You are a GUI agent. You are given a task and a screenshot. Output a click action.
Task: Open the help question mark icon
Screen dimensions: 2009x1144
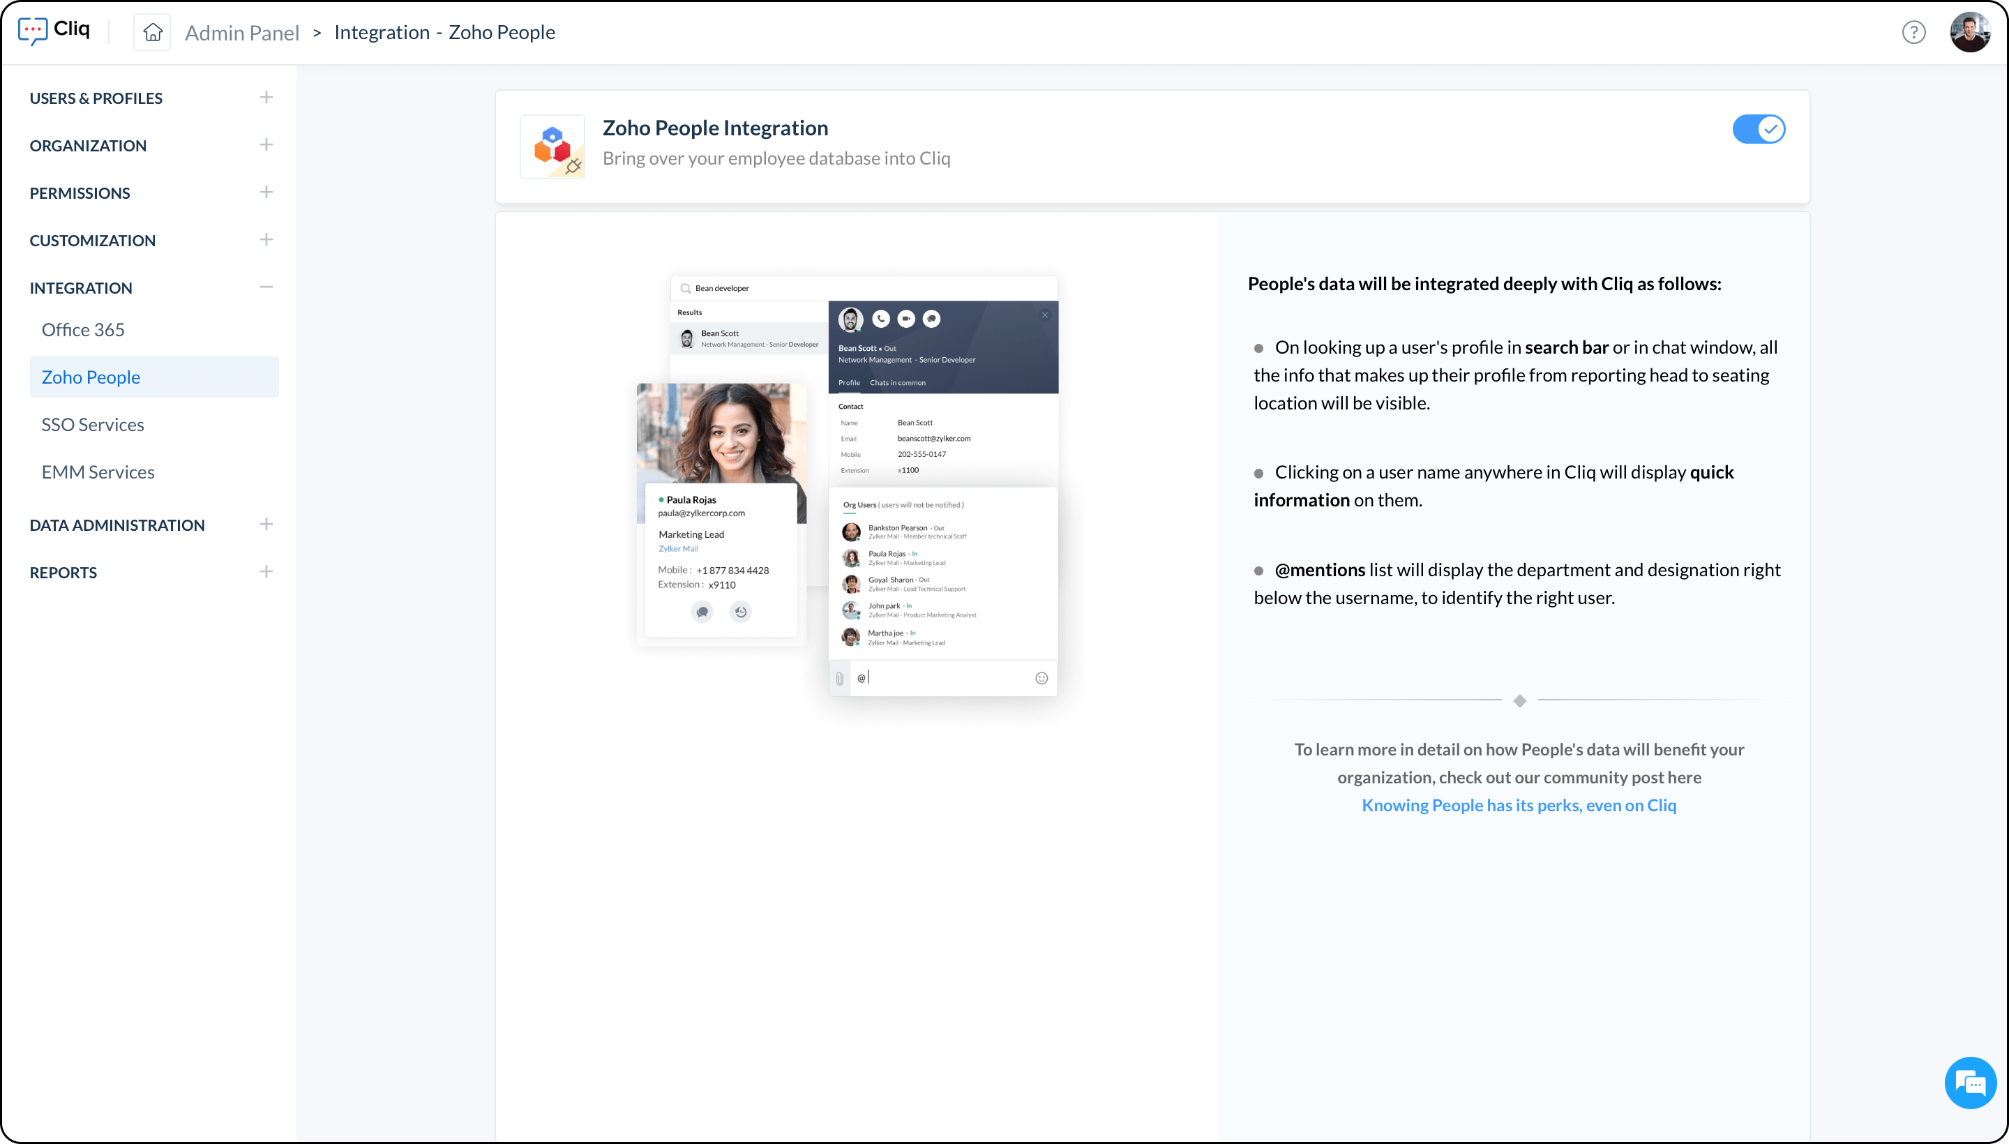click(1913, 32)
